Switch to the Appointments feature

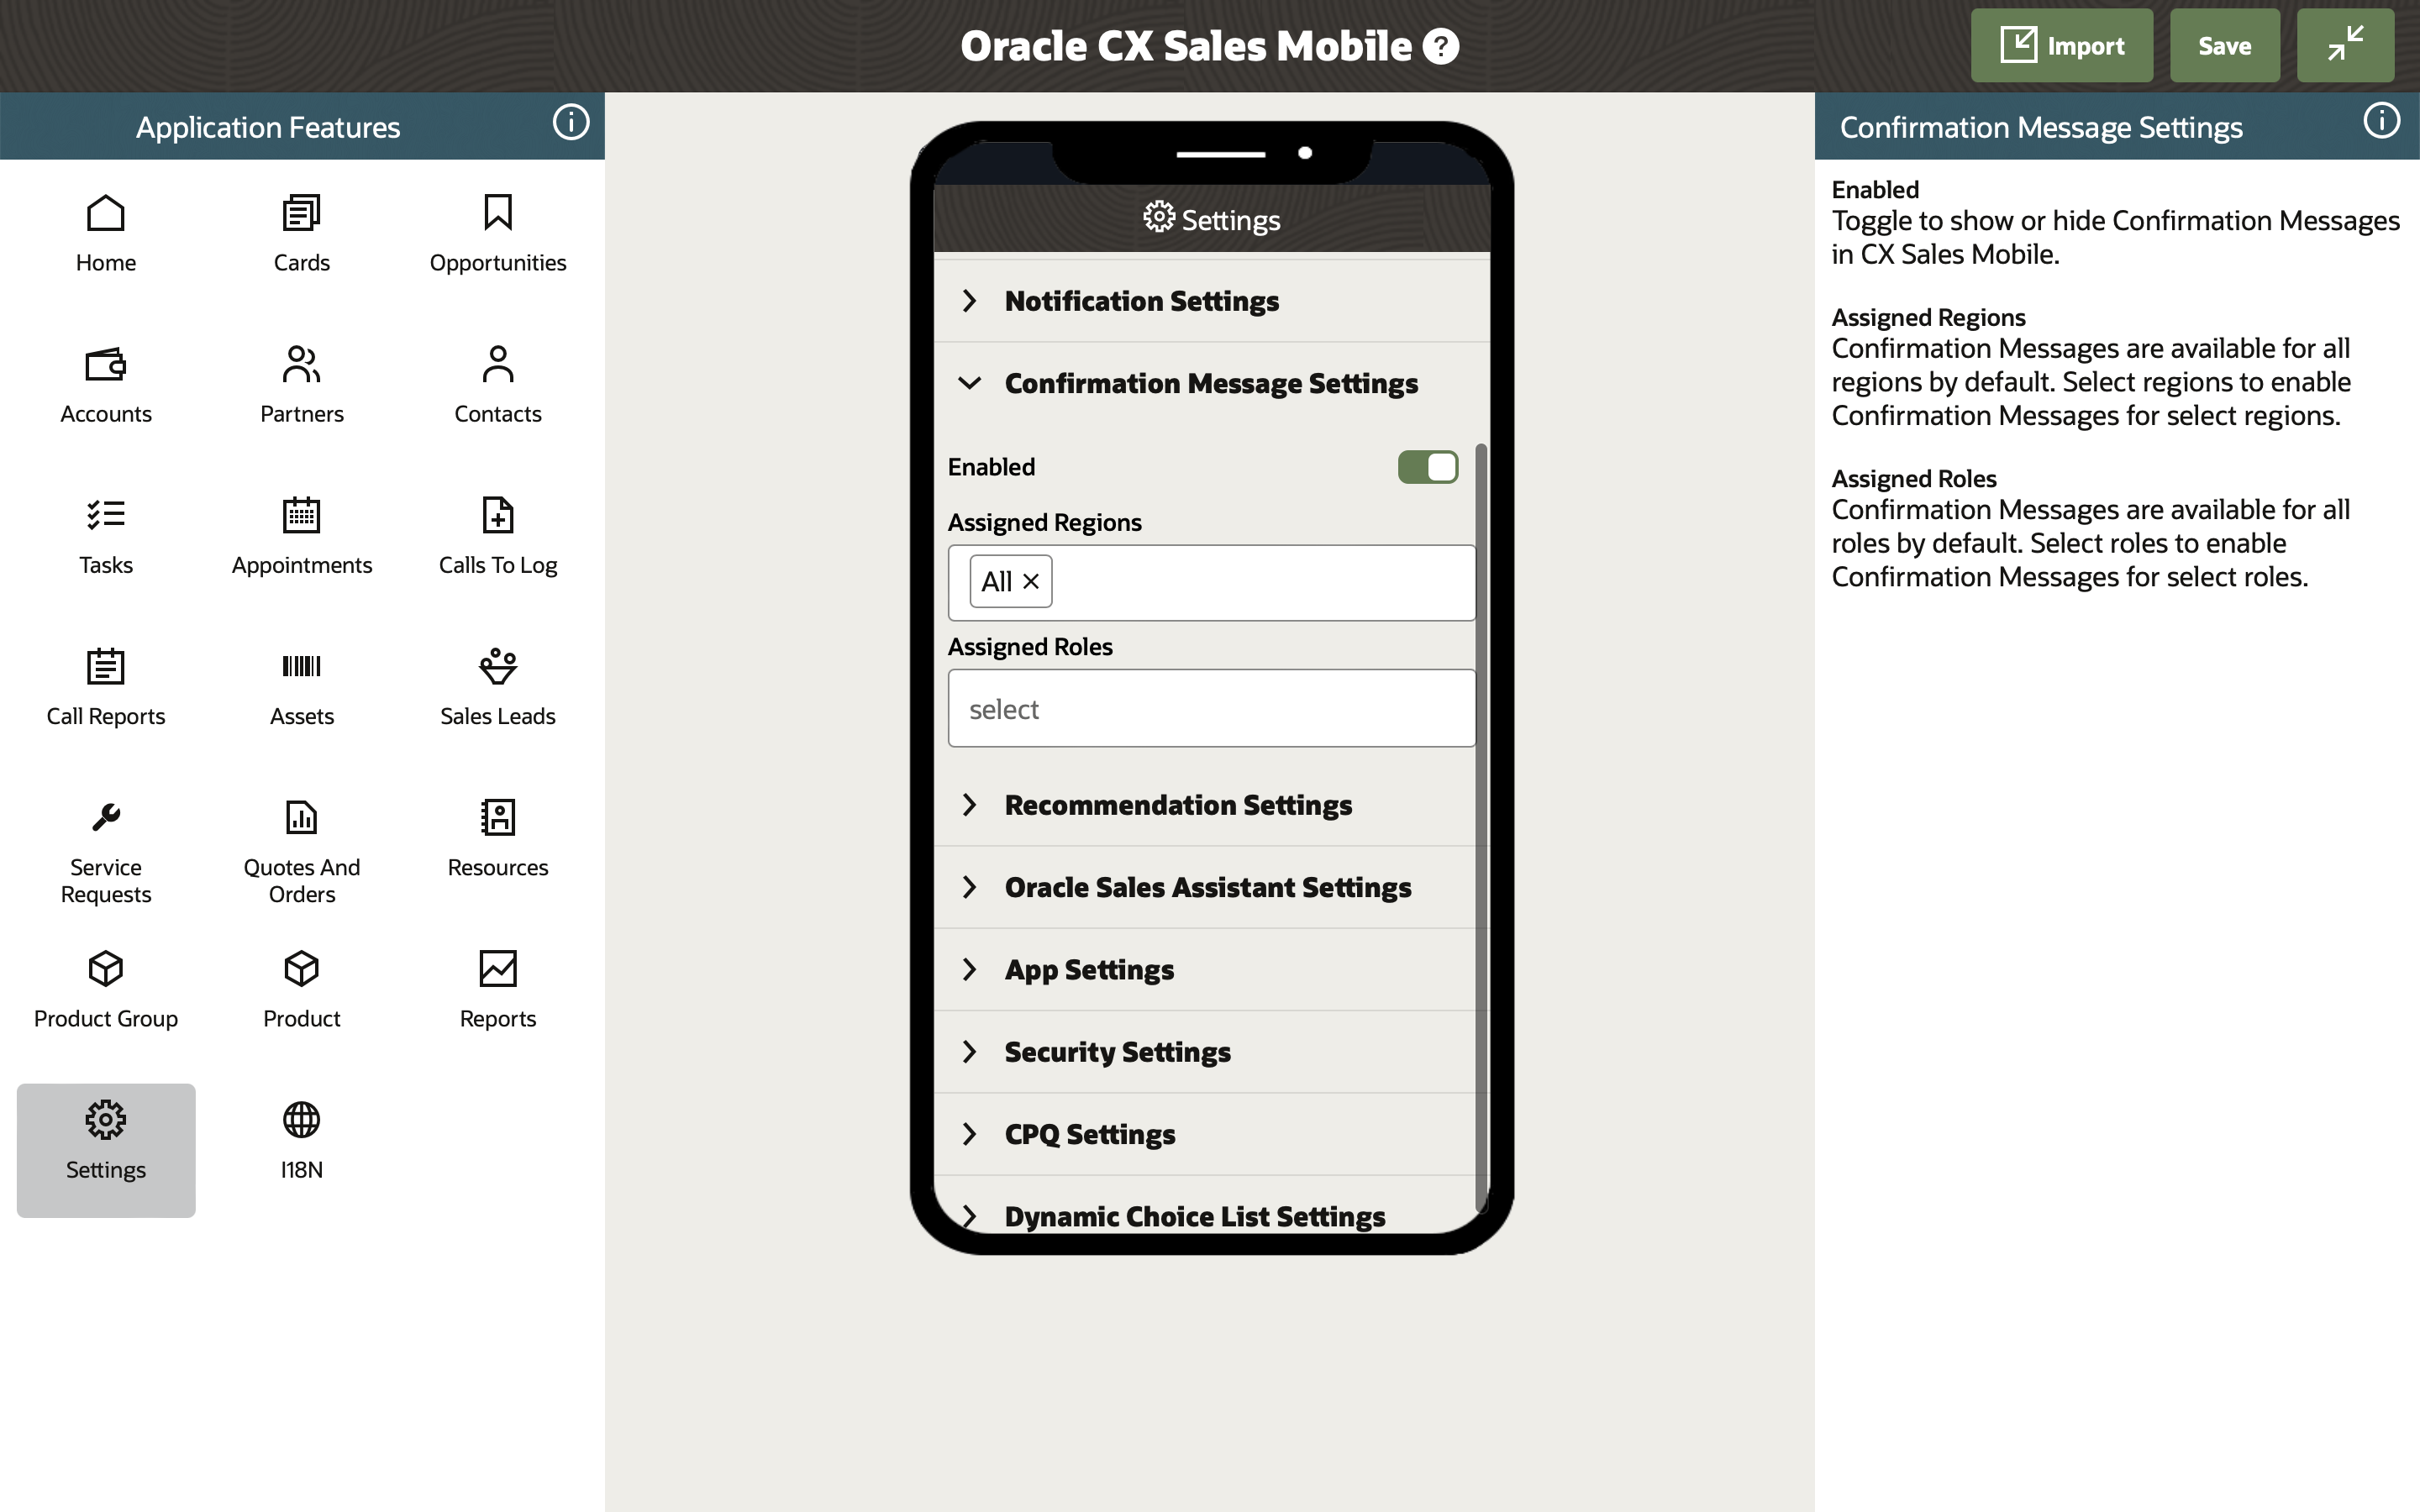click(x=301, y=535)
